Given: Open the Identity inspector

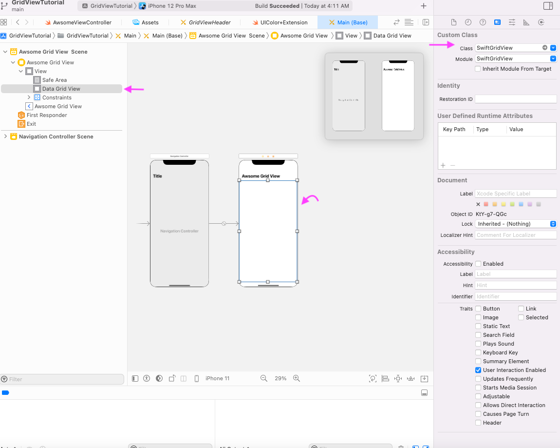Looking at the screenshot, I should coord(498,22).
